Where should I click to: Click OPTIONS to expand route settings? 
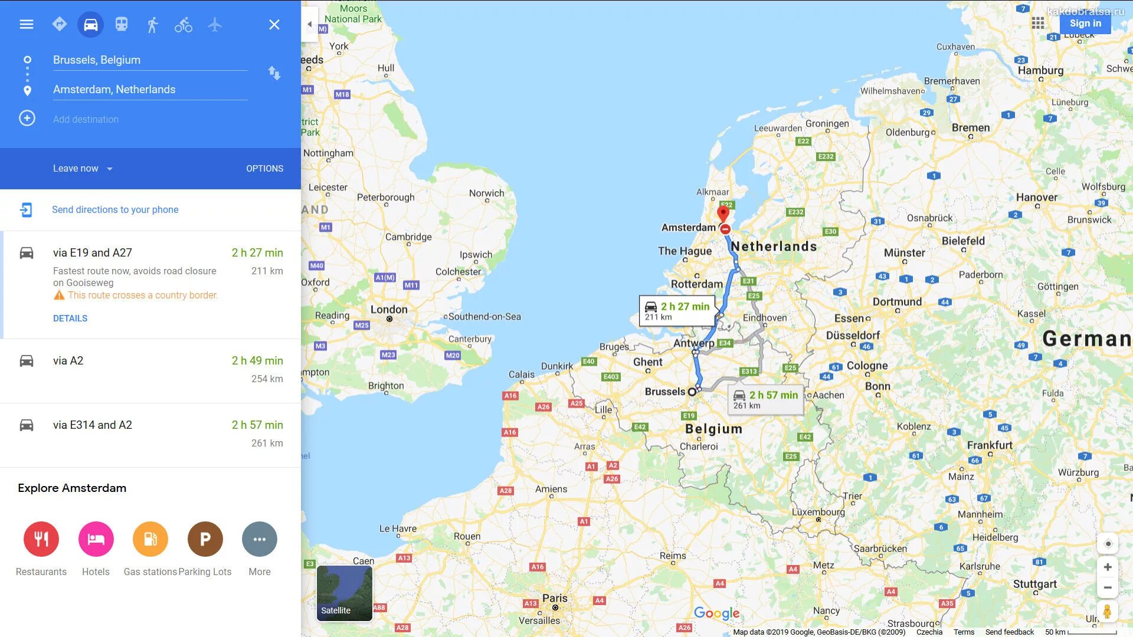264,168
